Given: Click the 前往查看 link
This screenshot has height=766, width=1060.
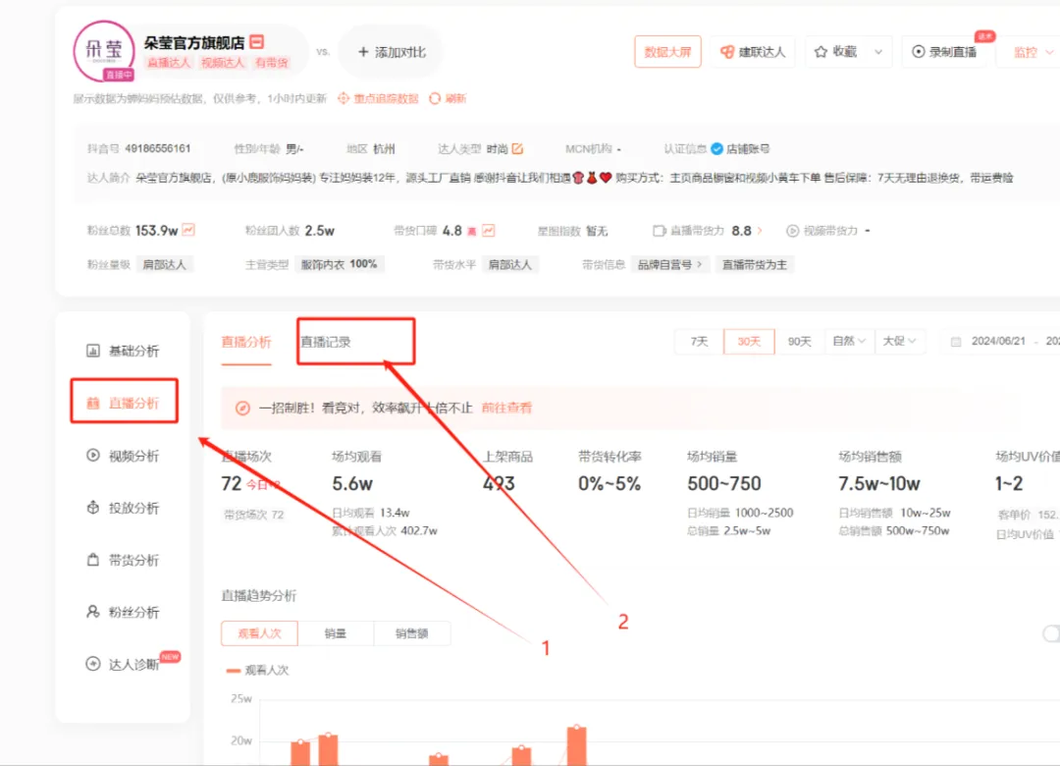Looking at the screenshot, I should pyautogui.click(x=507, y=408).
